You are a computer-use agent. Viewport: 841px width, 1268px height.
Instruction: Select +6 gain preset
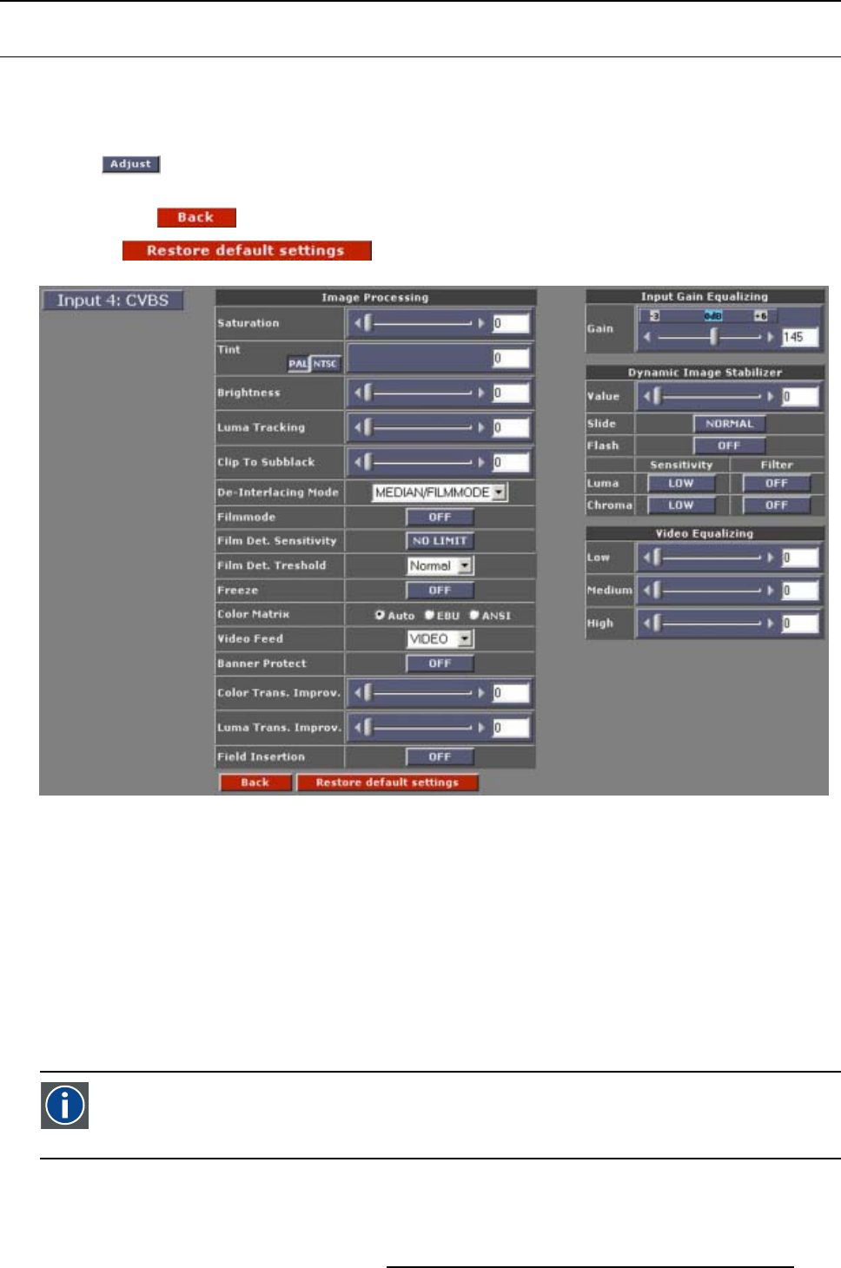pos(761,316)
